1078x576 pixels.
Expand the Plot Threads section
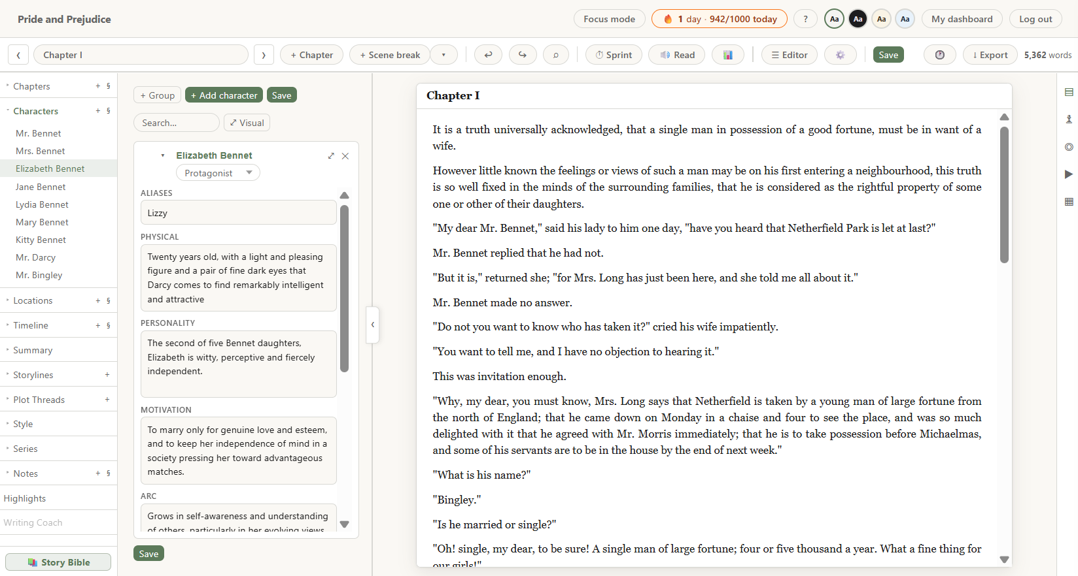(39, 400)
